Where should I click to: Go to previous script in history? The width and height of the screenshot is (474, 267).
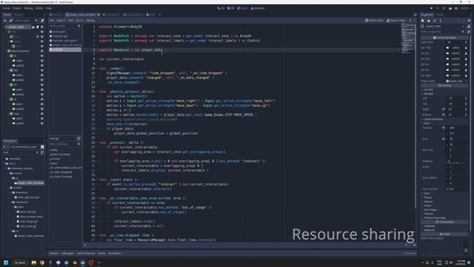[410, 21]
